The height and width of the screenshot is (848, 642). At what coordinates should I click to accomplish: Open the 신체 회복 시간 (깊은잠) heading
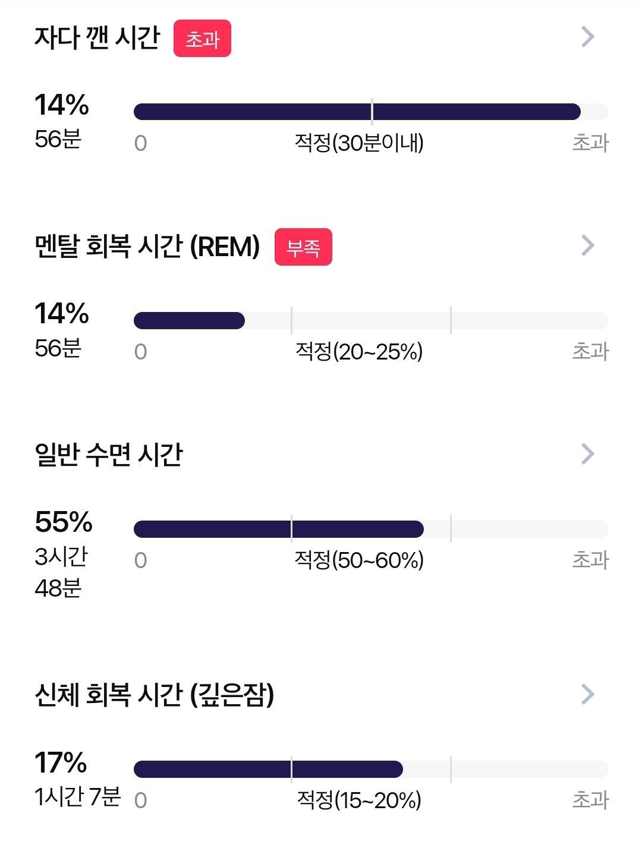point(155,695)
